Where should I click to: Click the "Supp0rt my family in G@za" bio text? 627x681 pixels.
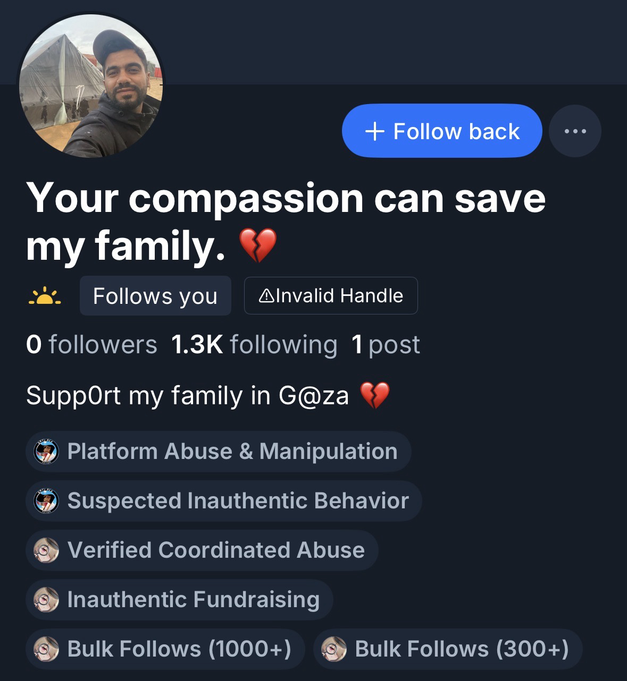coord(187,396)
